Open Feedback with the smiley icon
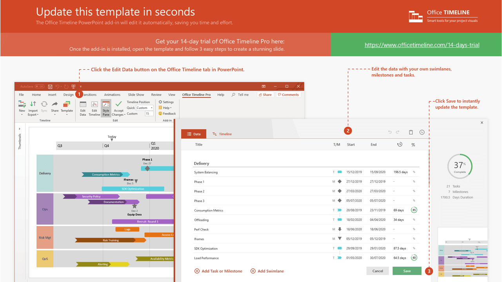 pyautogui.click(x=167, y=114)
